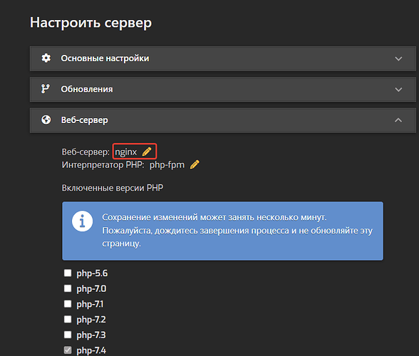Click the gear icon beside Основные настройки
Viewport: 419px width, 356px height.
46,58
